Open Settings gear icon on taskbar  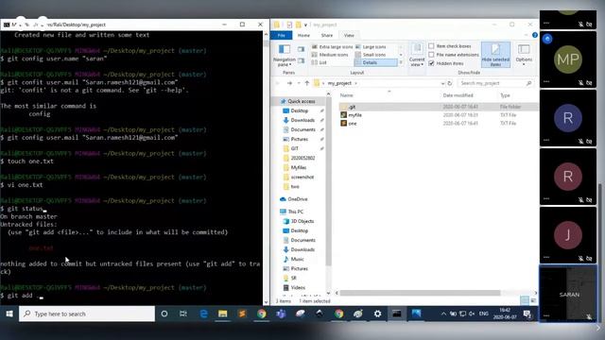[377, 314]
